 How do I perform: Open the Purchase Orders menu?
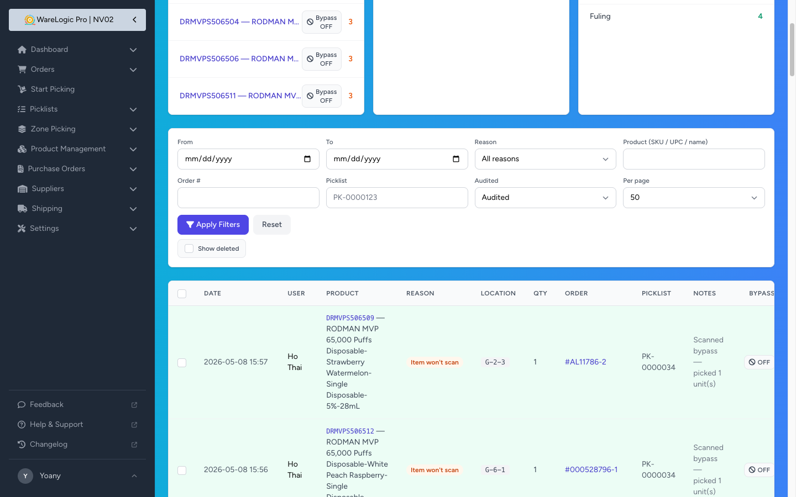77,169
